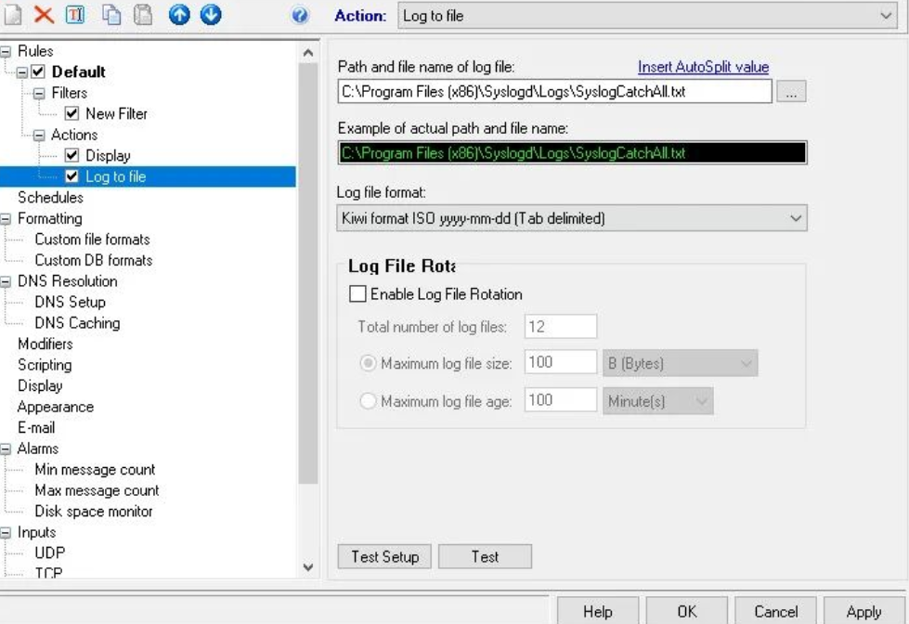Uncheck the Default rule checkbox

pos(38,71)
